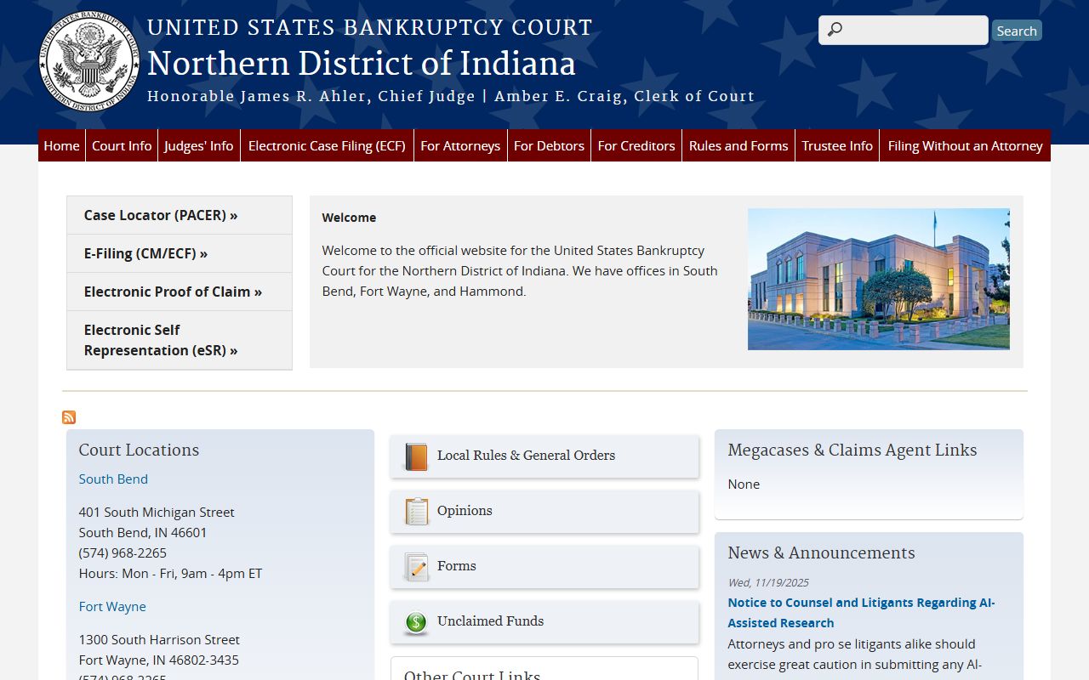Open the For Attorneys menu
1089x680 pixels.
[x=460, y=145]
